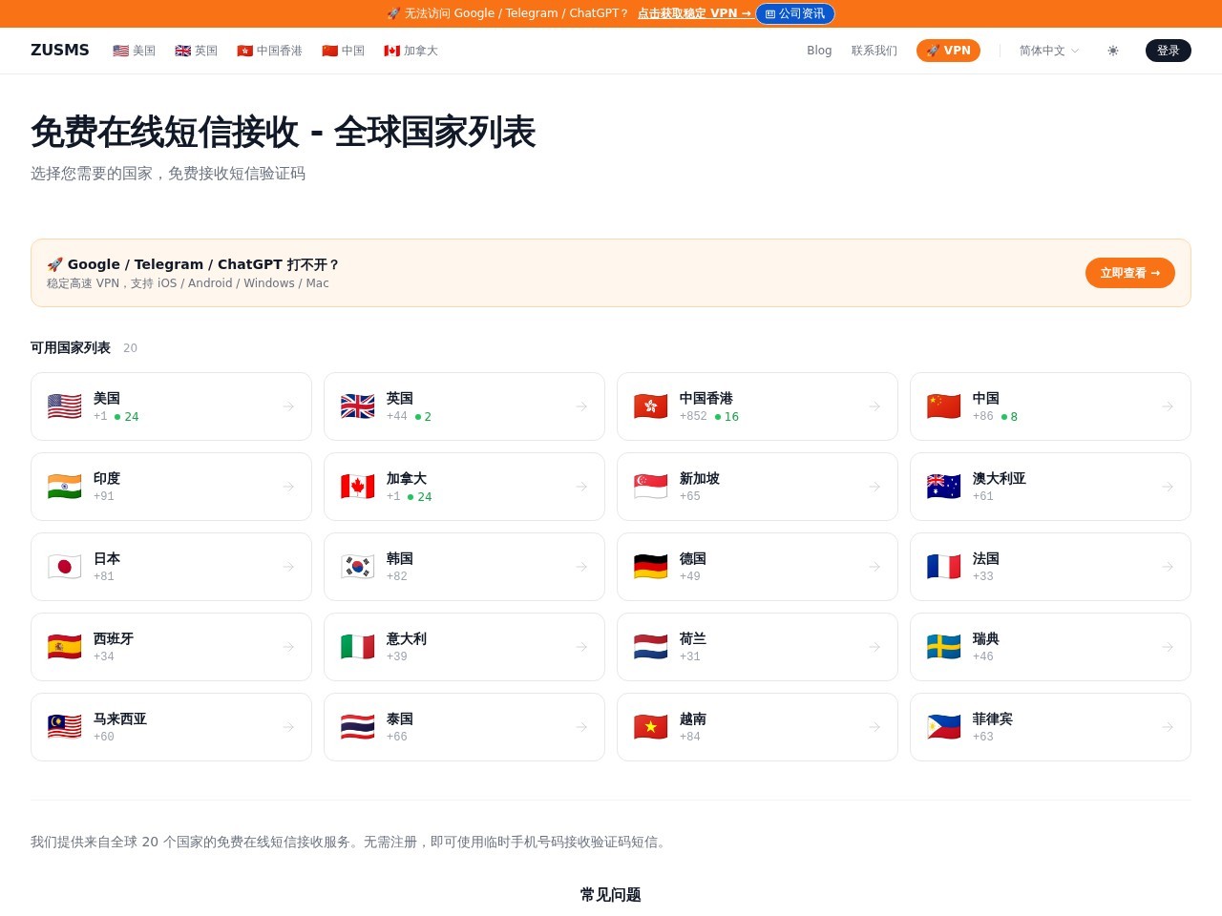Click the Spain flag in 西班牙 card
The width and height of the screenshot is (1222, 916).
65,647
